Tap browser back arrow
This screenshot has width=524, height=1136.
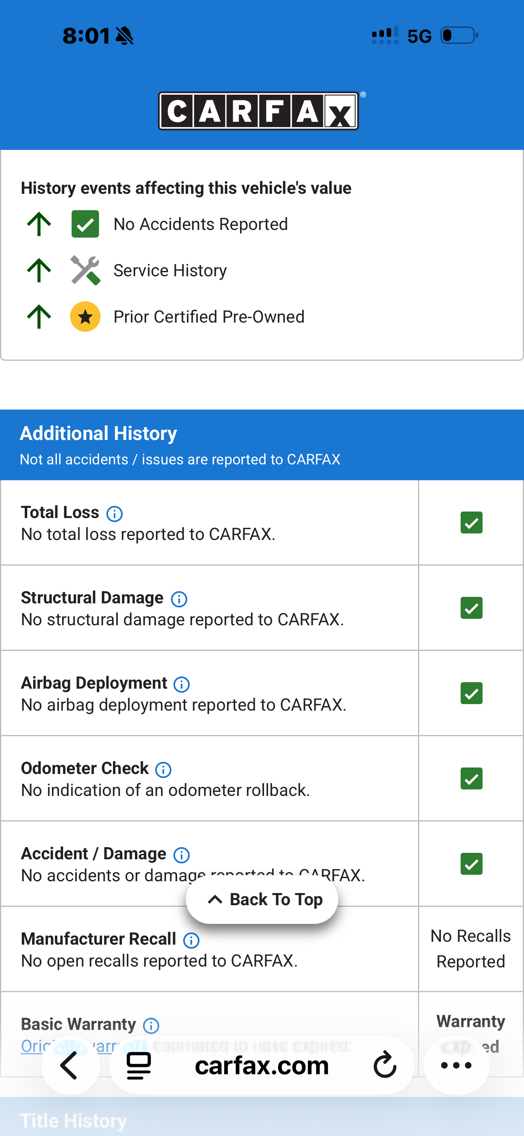click(x=70, y=1065)
